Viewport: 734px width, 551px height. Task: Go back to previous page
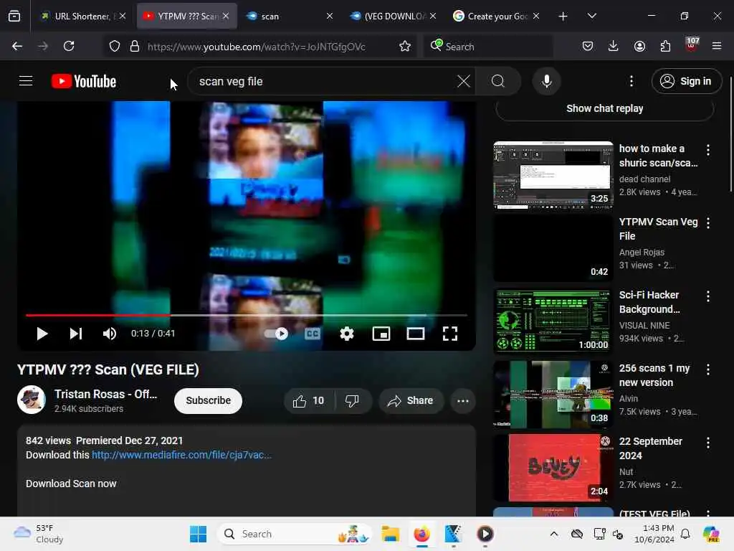click(x=17, y=46)
